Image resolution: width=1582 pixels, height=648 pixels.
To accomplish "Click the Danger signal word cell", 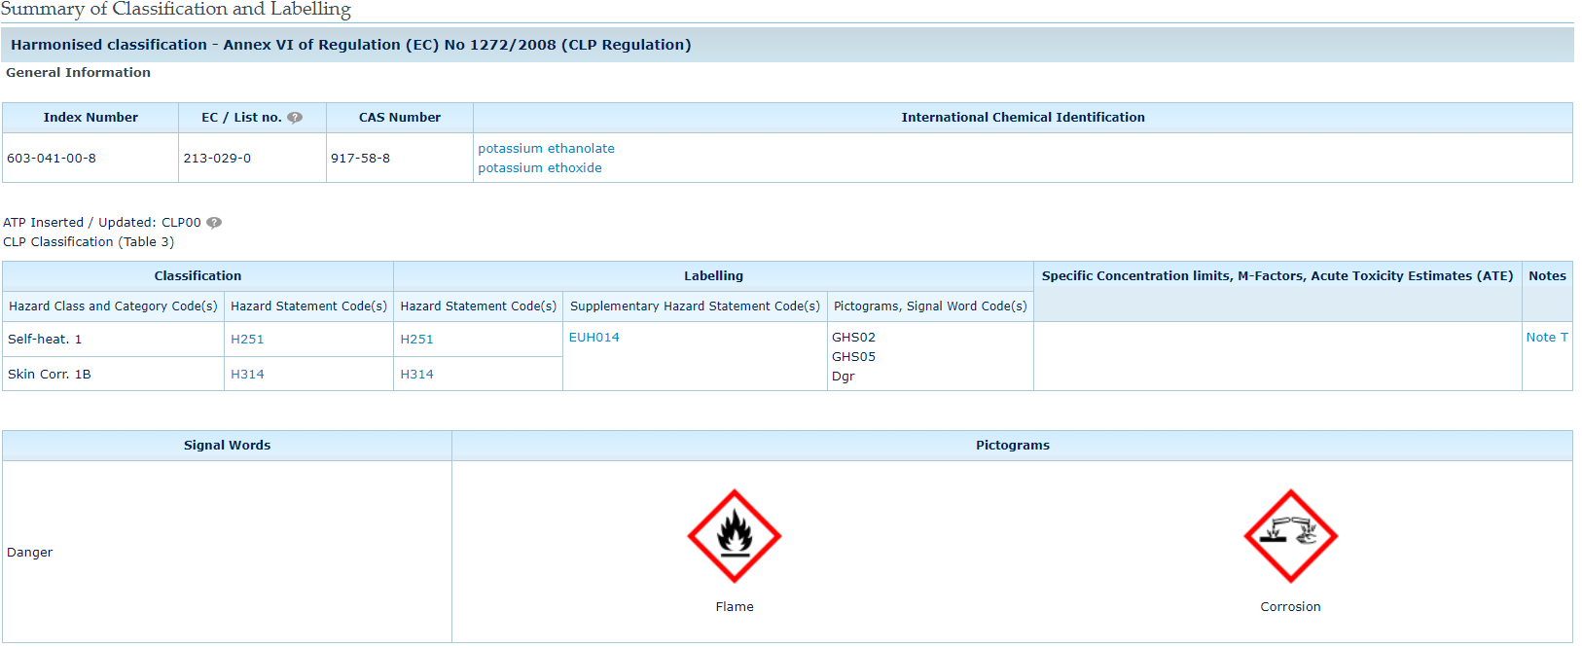I will 227,552.
